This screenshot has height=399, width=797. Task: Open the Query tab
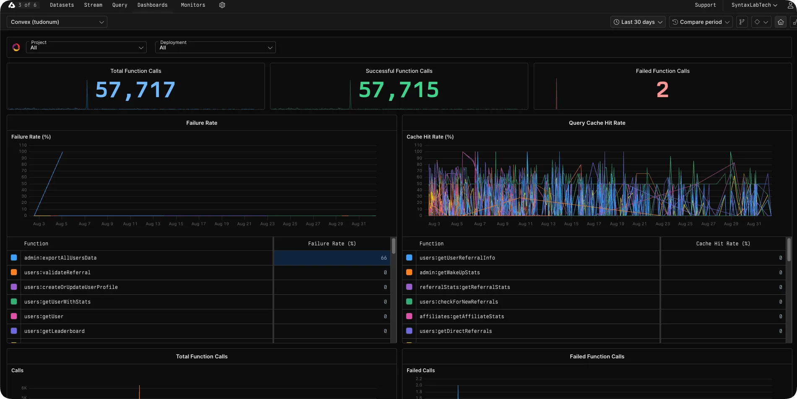click(x=119, y=5)
